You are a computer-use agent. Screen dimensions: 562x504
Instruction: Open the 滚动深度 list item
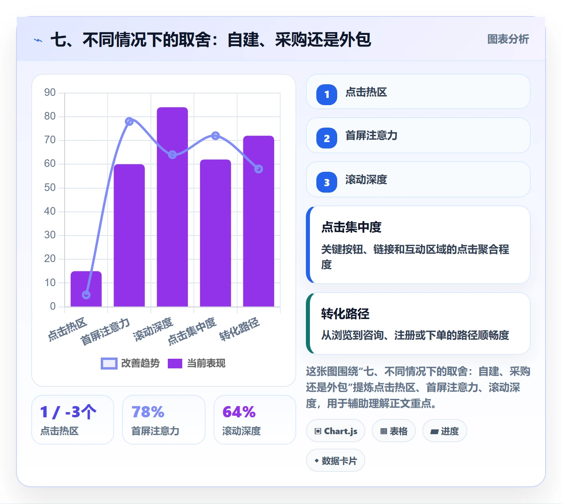[x=418, y=179]
